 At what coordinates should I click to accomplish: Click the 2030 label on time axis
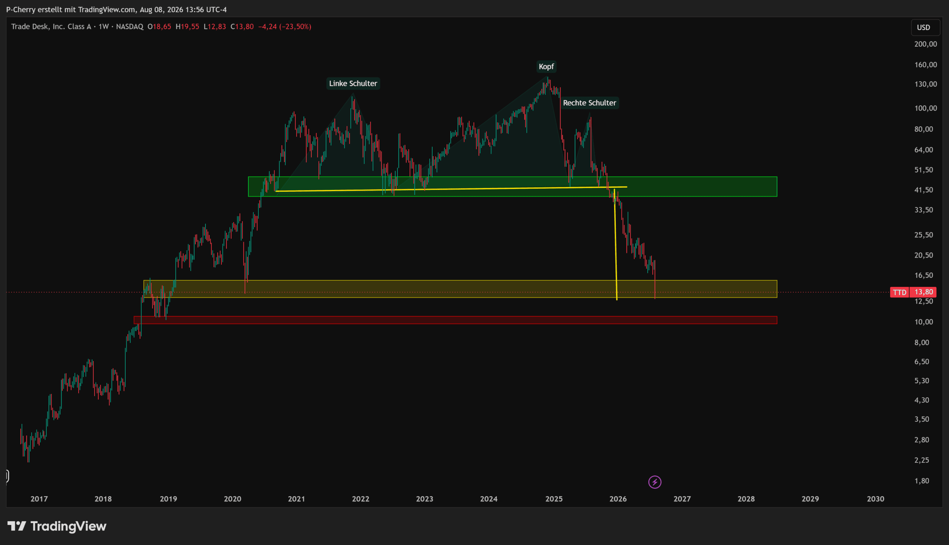[876, 499]
